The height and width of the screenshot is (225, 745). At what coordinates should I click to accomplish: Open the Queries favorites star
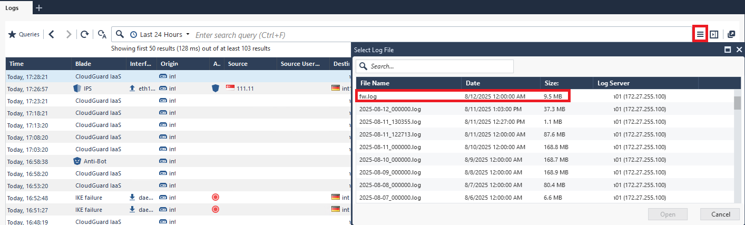pos(12,34)
